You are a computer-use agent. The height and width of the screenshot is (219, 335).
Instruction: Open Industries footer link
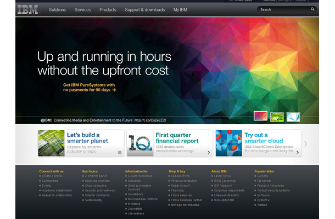(x=134, y=181)
